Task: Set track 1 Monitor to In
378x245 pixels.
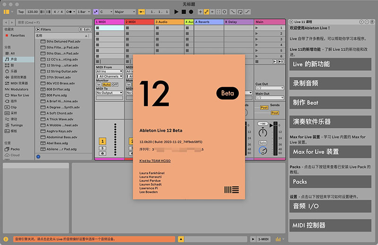Action: [x=99, y=84]
